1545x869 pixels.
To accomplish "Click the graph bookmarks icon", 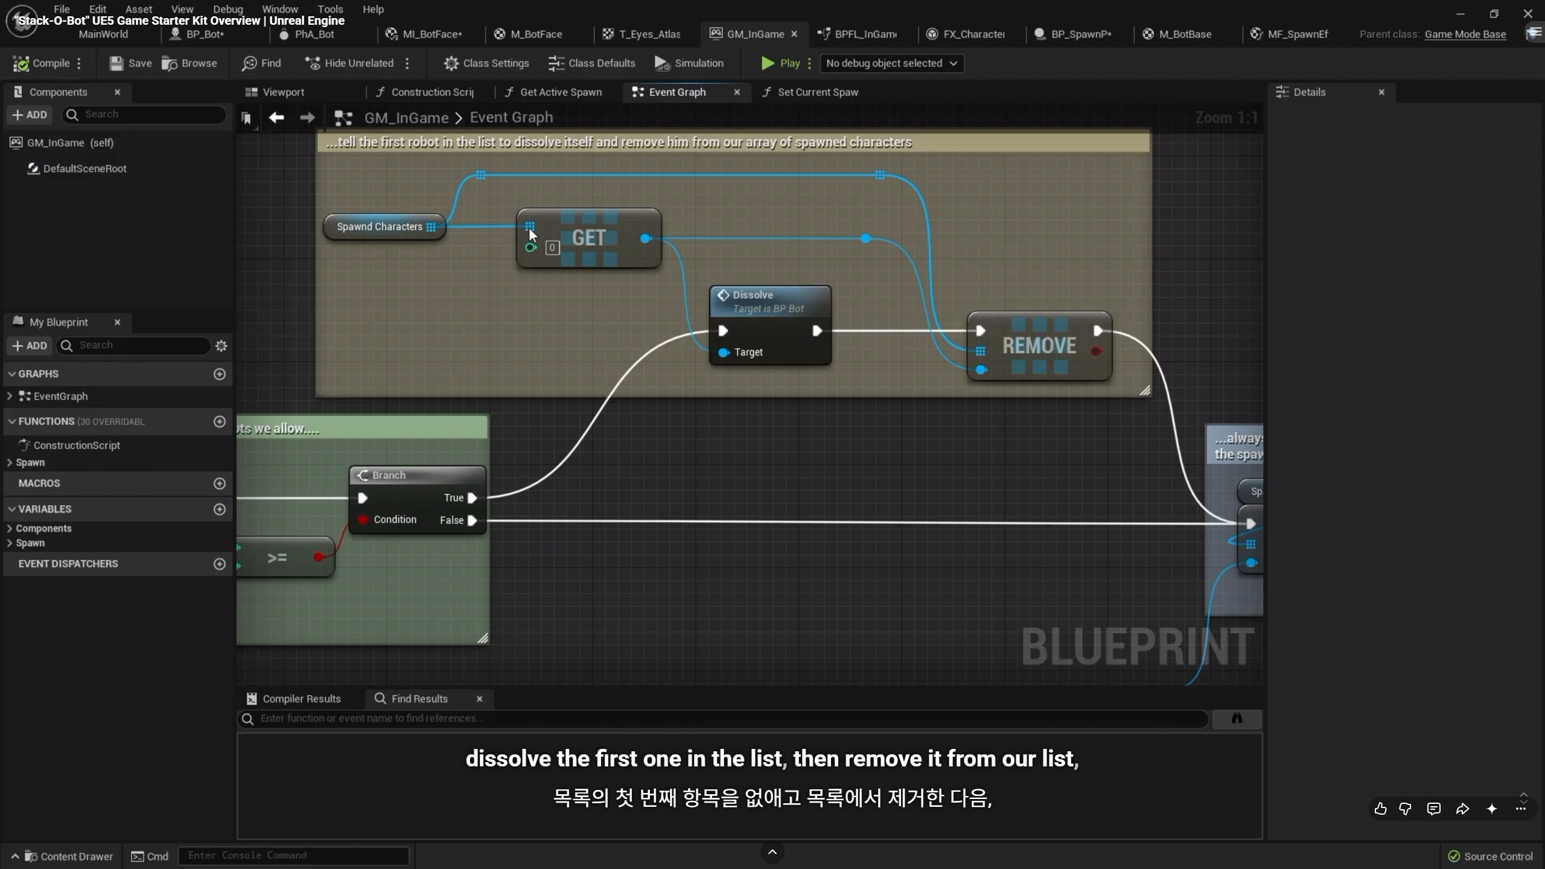I will pyautogui.click(x=246, y=118).
